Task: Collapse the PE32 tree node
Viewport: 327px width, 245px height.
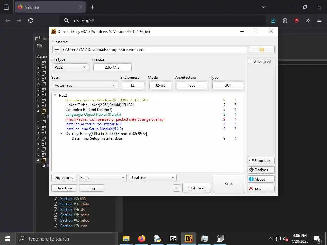Action: tap(55, 95)
